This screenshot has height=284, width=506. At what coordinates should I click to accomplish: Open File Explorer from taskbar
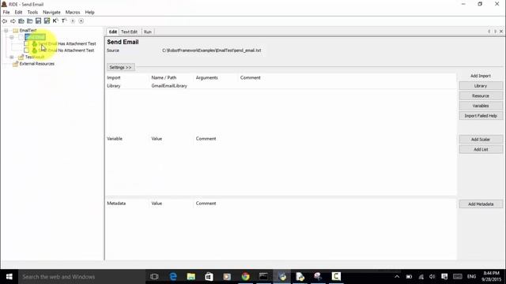191,277
